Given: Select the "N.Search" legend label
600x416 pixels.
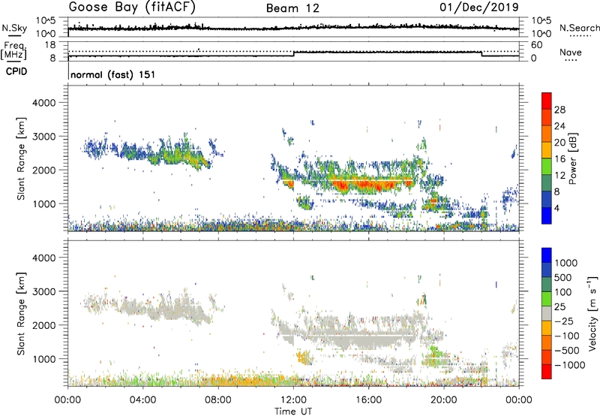Looking at the screenshot, I should [x=579, y=28].
